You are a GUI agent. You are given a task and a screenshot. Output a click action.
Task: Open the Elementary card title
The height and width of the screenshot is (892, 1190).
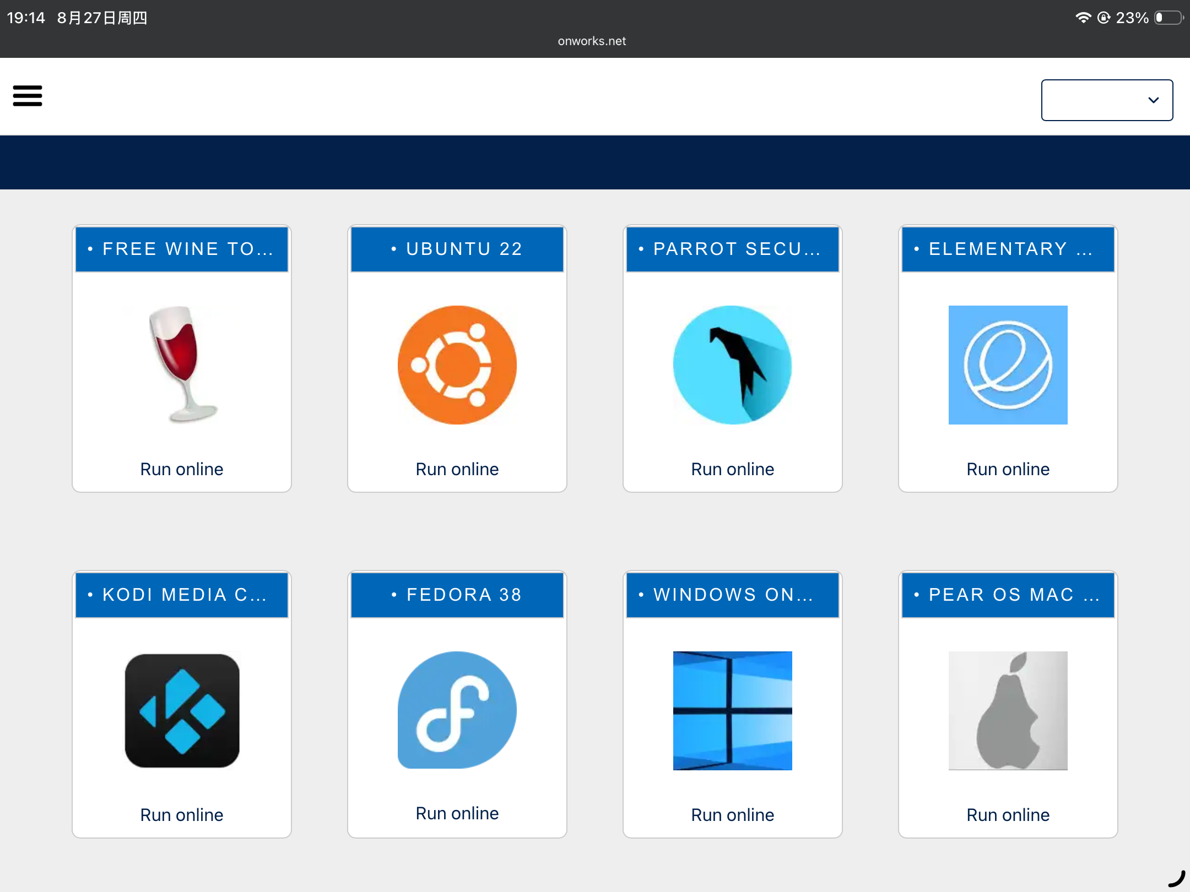click(1008, 249)
